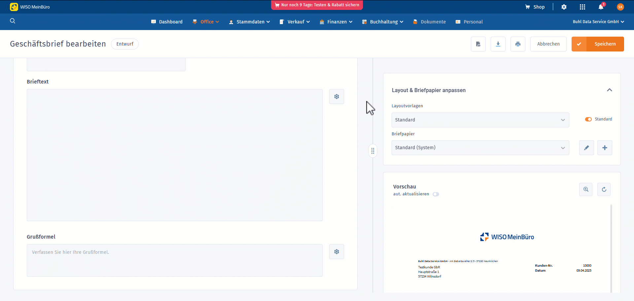This screenshot has width=634, height=301.
Task: Open Brieftext settings gear button
Action: click(336, 97)
